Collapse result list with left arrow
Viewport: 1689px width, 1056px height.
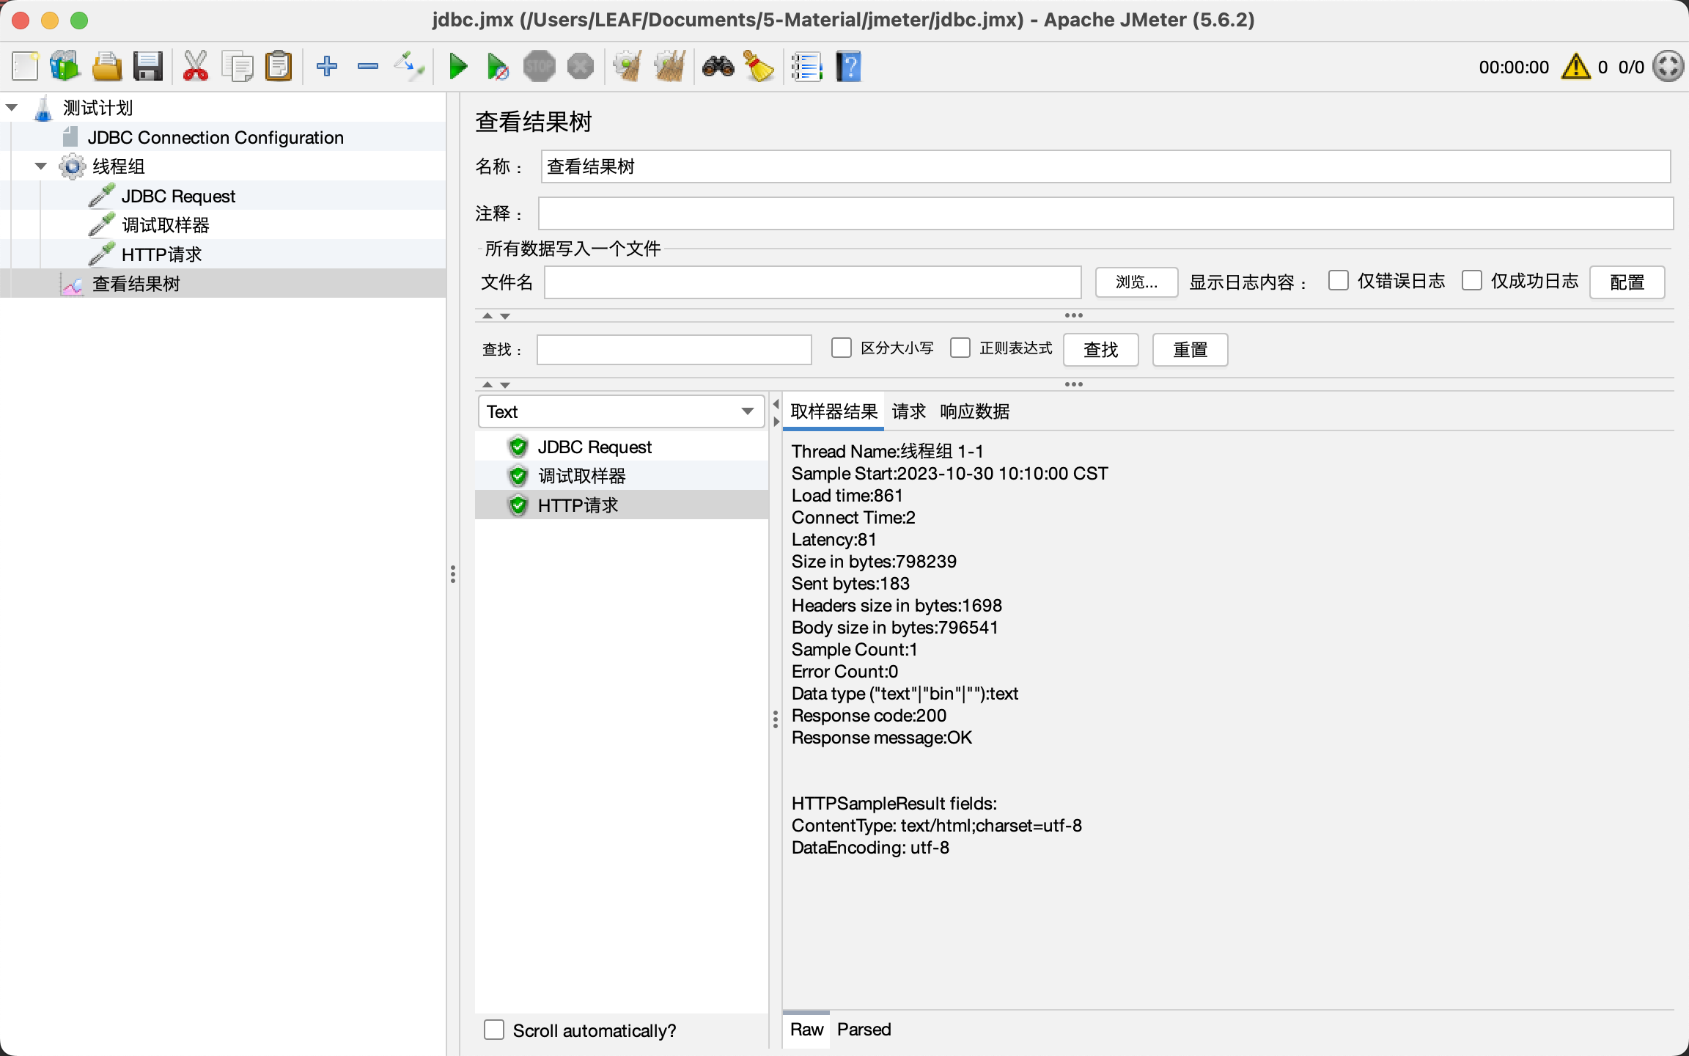[x=776, y=404]
